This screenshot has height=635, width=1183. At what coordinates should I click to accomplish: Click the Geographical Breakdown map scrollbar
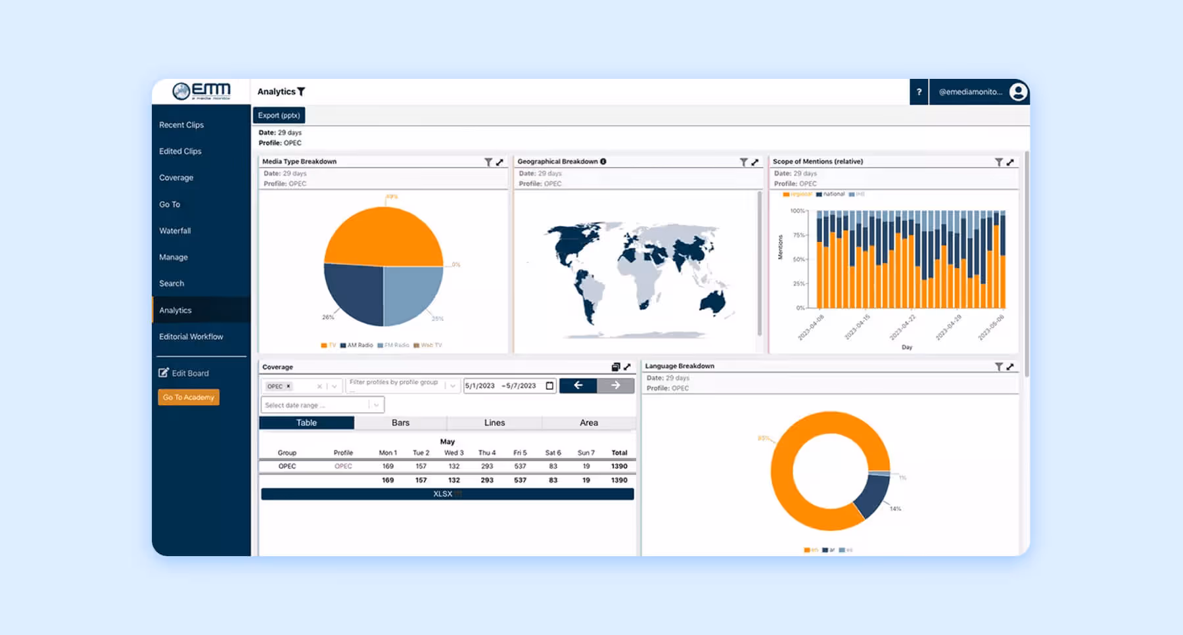760,263
